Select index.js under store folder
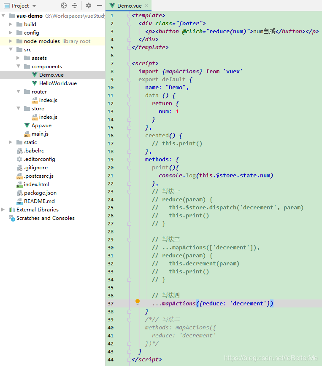The width and height of the screenshot is (322, 366). (x=48, y=117)
